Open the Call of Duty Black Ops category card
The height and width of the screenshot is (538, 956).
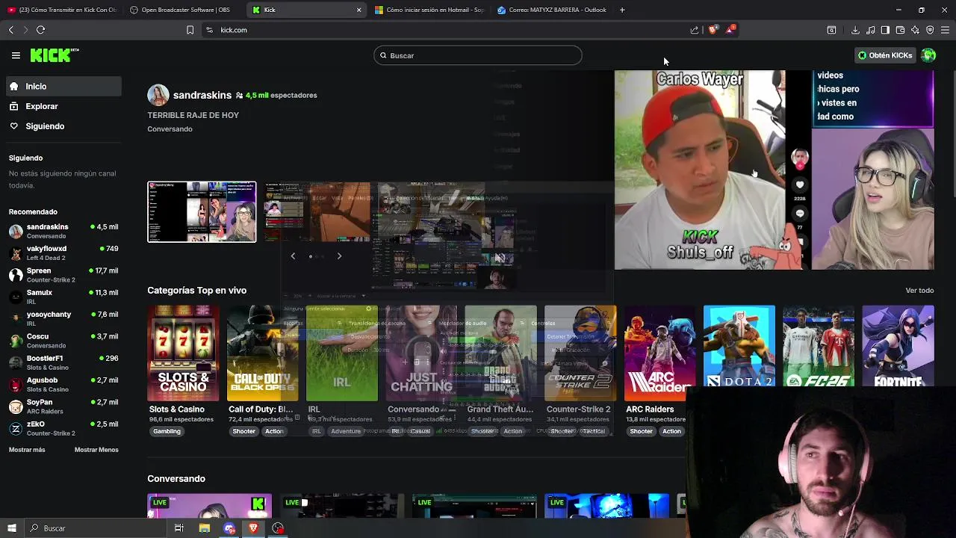pos(262,353)
